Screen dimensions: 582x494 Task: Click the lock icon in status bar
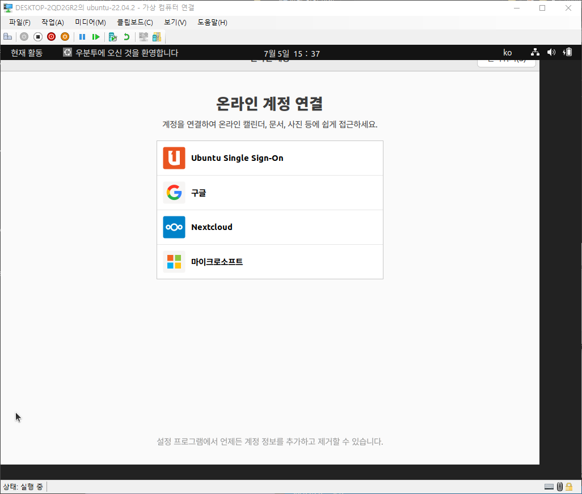[x=569, y=487]
